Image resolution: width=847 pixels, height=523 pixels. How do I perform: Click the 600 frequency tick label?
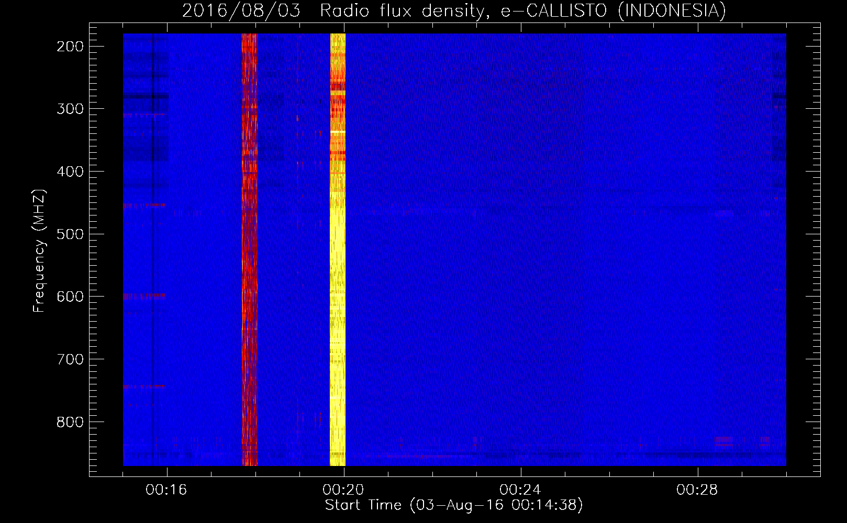tap(70, 297)
